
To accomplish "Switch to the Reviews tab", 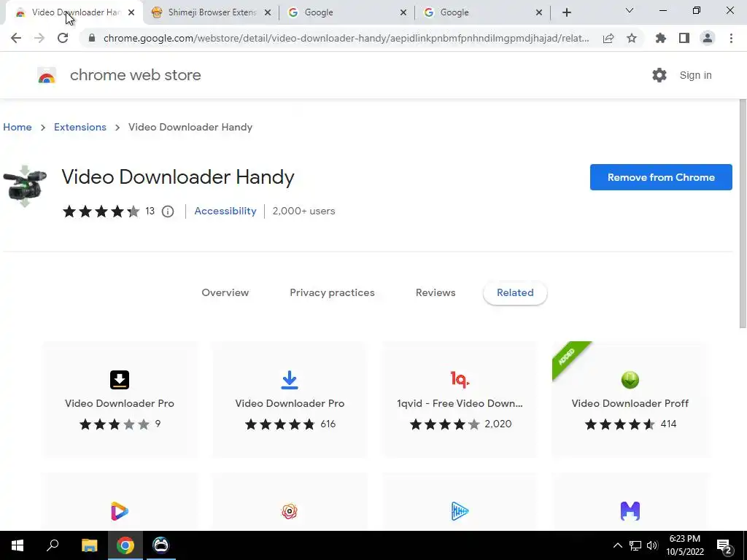I will (x=436, y=292).
